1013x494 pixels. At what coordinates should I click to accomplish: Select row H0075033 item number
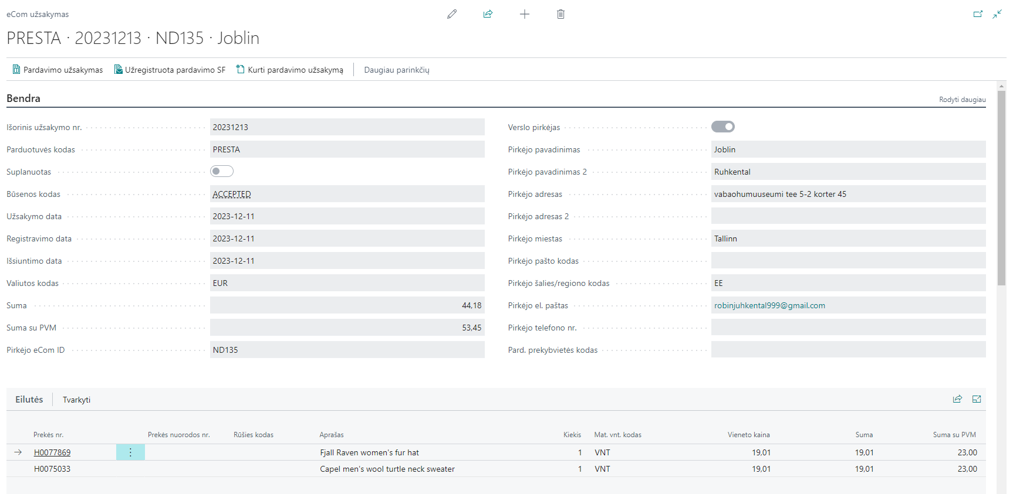(x=52, y=469)
